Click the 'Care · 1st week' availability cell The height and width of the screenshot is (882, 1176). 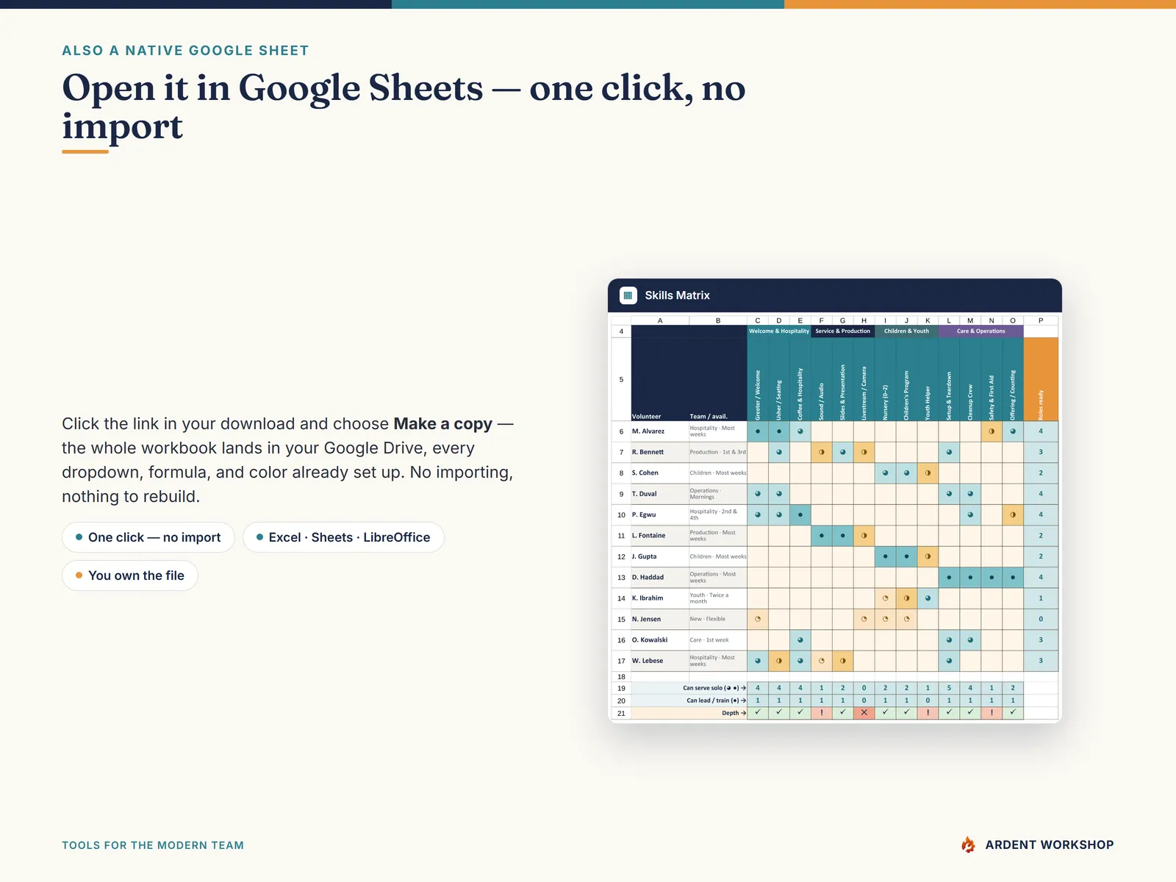[718, 640]
